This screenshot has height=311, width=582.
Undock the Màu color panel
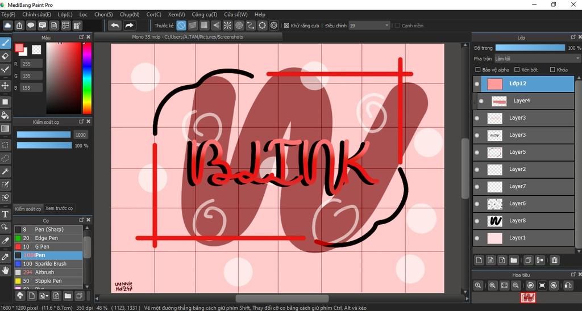[x=81, y=37]
